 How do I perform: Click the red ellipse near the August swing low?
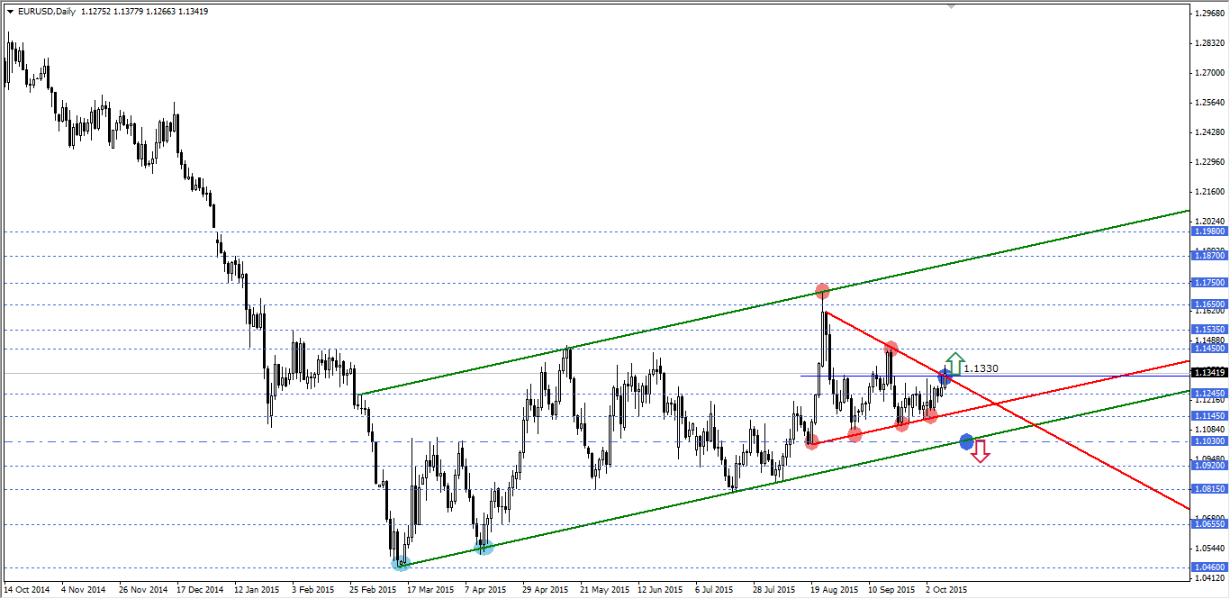[813, 442]
